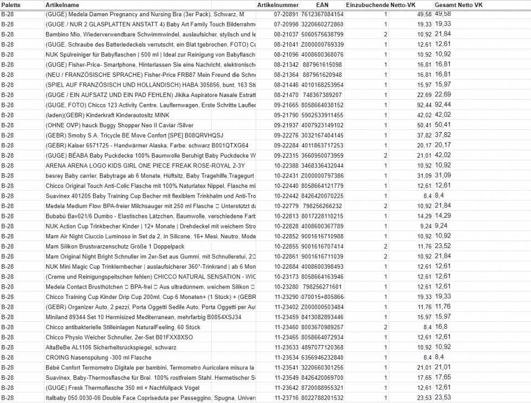Click the NUK Action Cup Trinkbecher cell
531x403 pixels.
click(x=151, y=226)
